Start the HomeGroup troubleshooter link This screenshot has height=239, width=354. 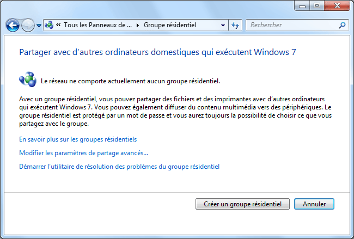tap(119, 167)
